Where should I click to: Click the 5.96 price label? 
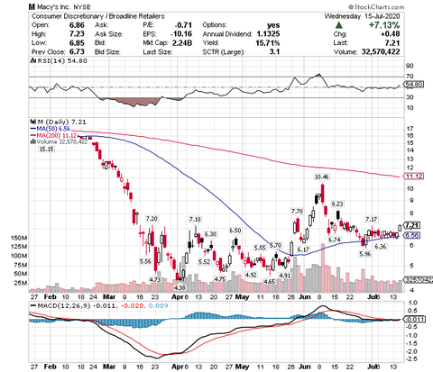pyautogui.click(x=365, y=254)
